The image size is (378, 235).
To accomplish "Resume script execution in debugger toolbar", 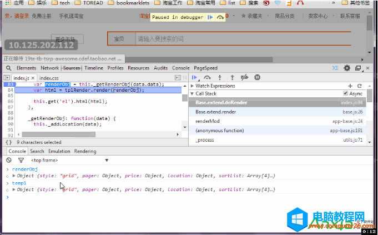I will (195, 77).
